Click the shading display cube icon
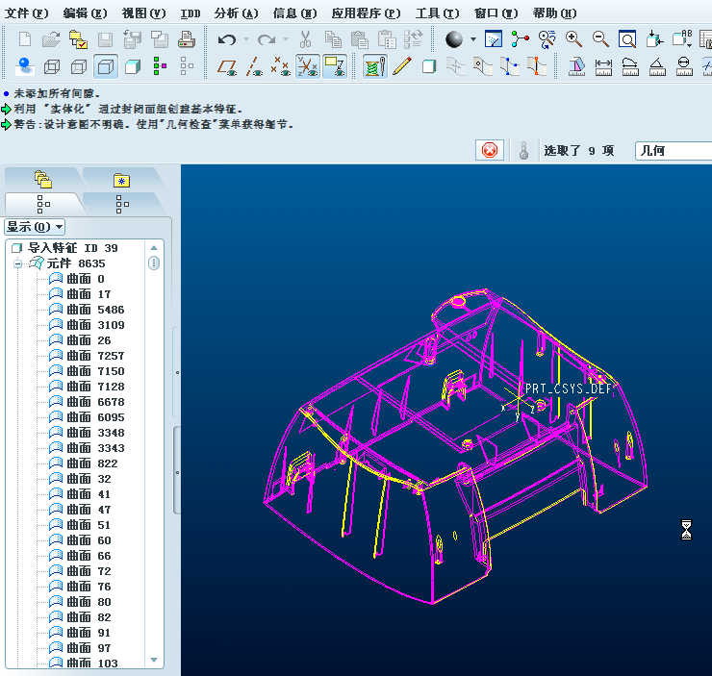 point(133,67)
